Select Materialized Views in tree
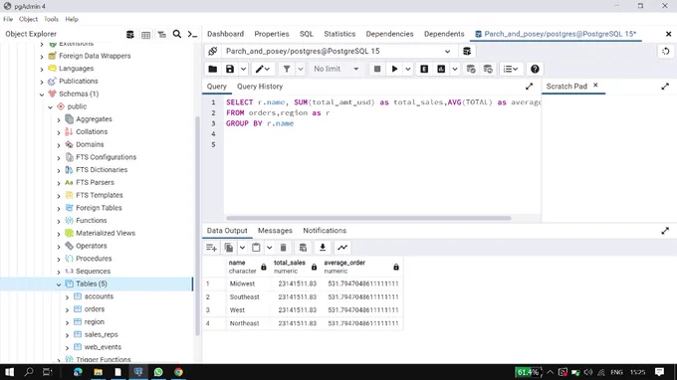The image size is (677, 380). pyautogui.click(x=106, y=233)
